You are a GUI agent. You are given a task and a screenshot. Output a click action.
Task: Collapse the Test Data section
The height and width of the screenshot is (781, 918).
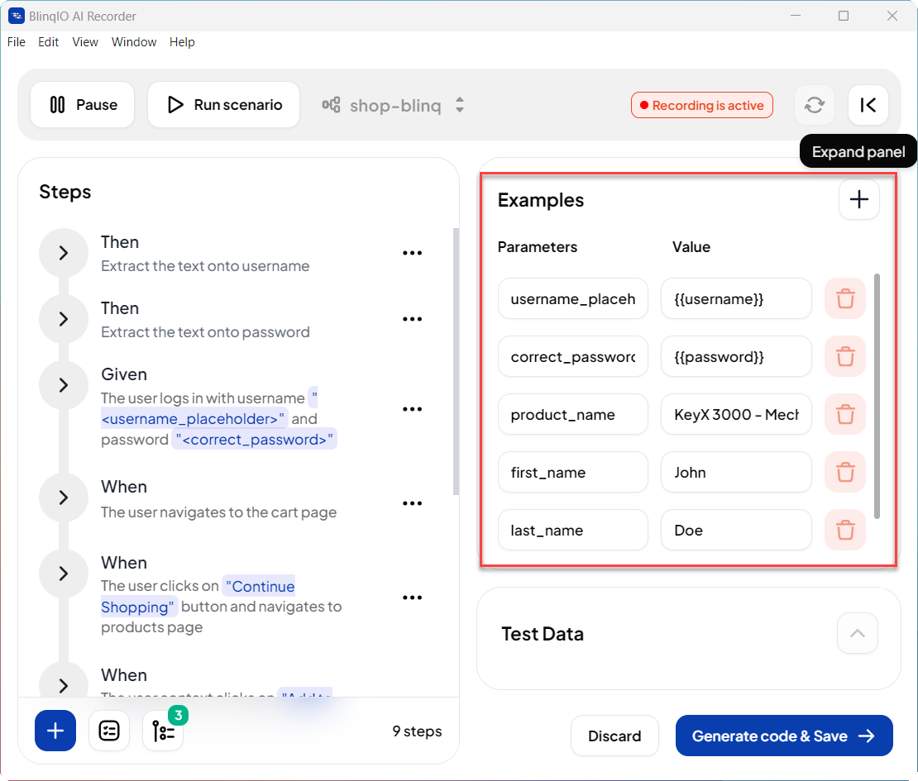coord(857,633)
